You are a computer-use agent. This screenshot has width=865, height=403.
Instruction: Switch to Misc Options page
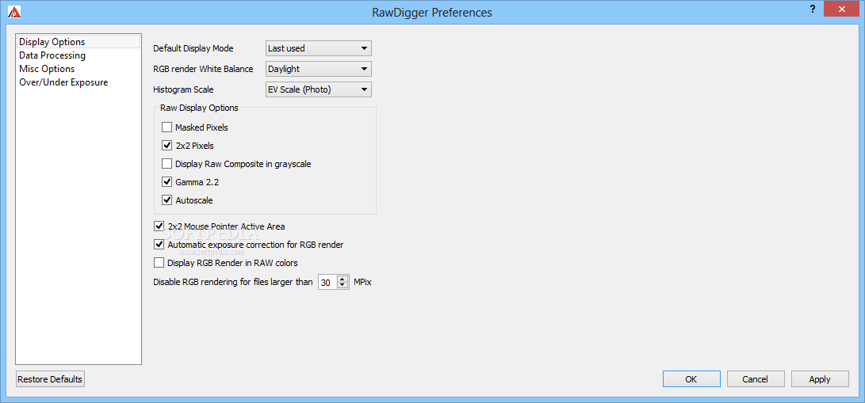[x=78, y=69]
